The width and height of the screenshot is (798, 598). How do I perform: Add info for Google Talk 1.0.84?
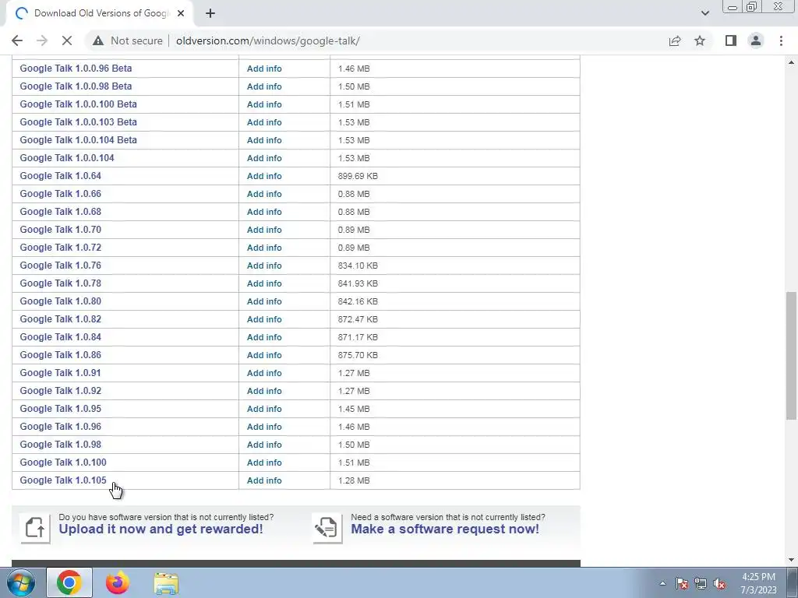tap(264, 337)
